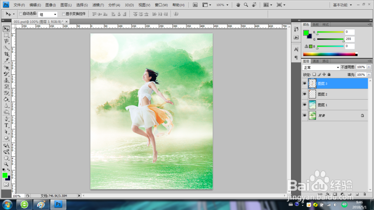Click the foreground green color swatch in Color panel
This screenshot has width=374, height=210.
click(x=306, y=33)
